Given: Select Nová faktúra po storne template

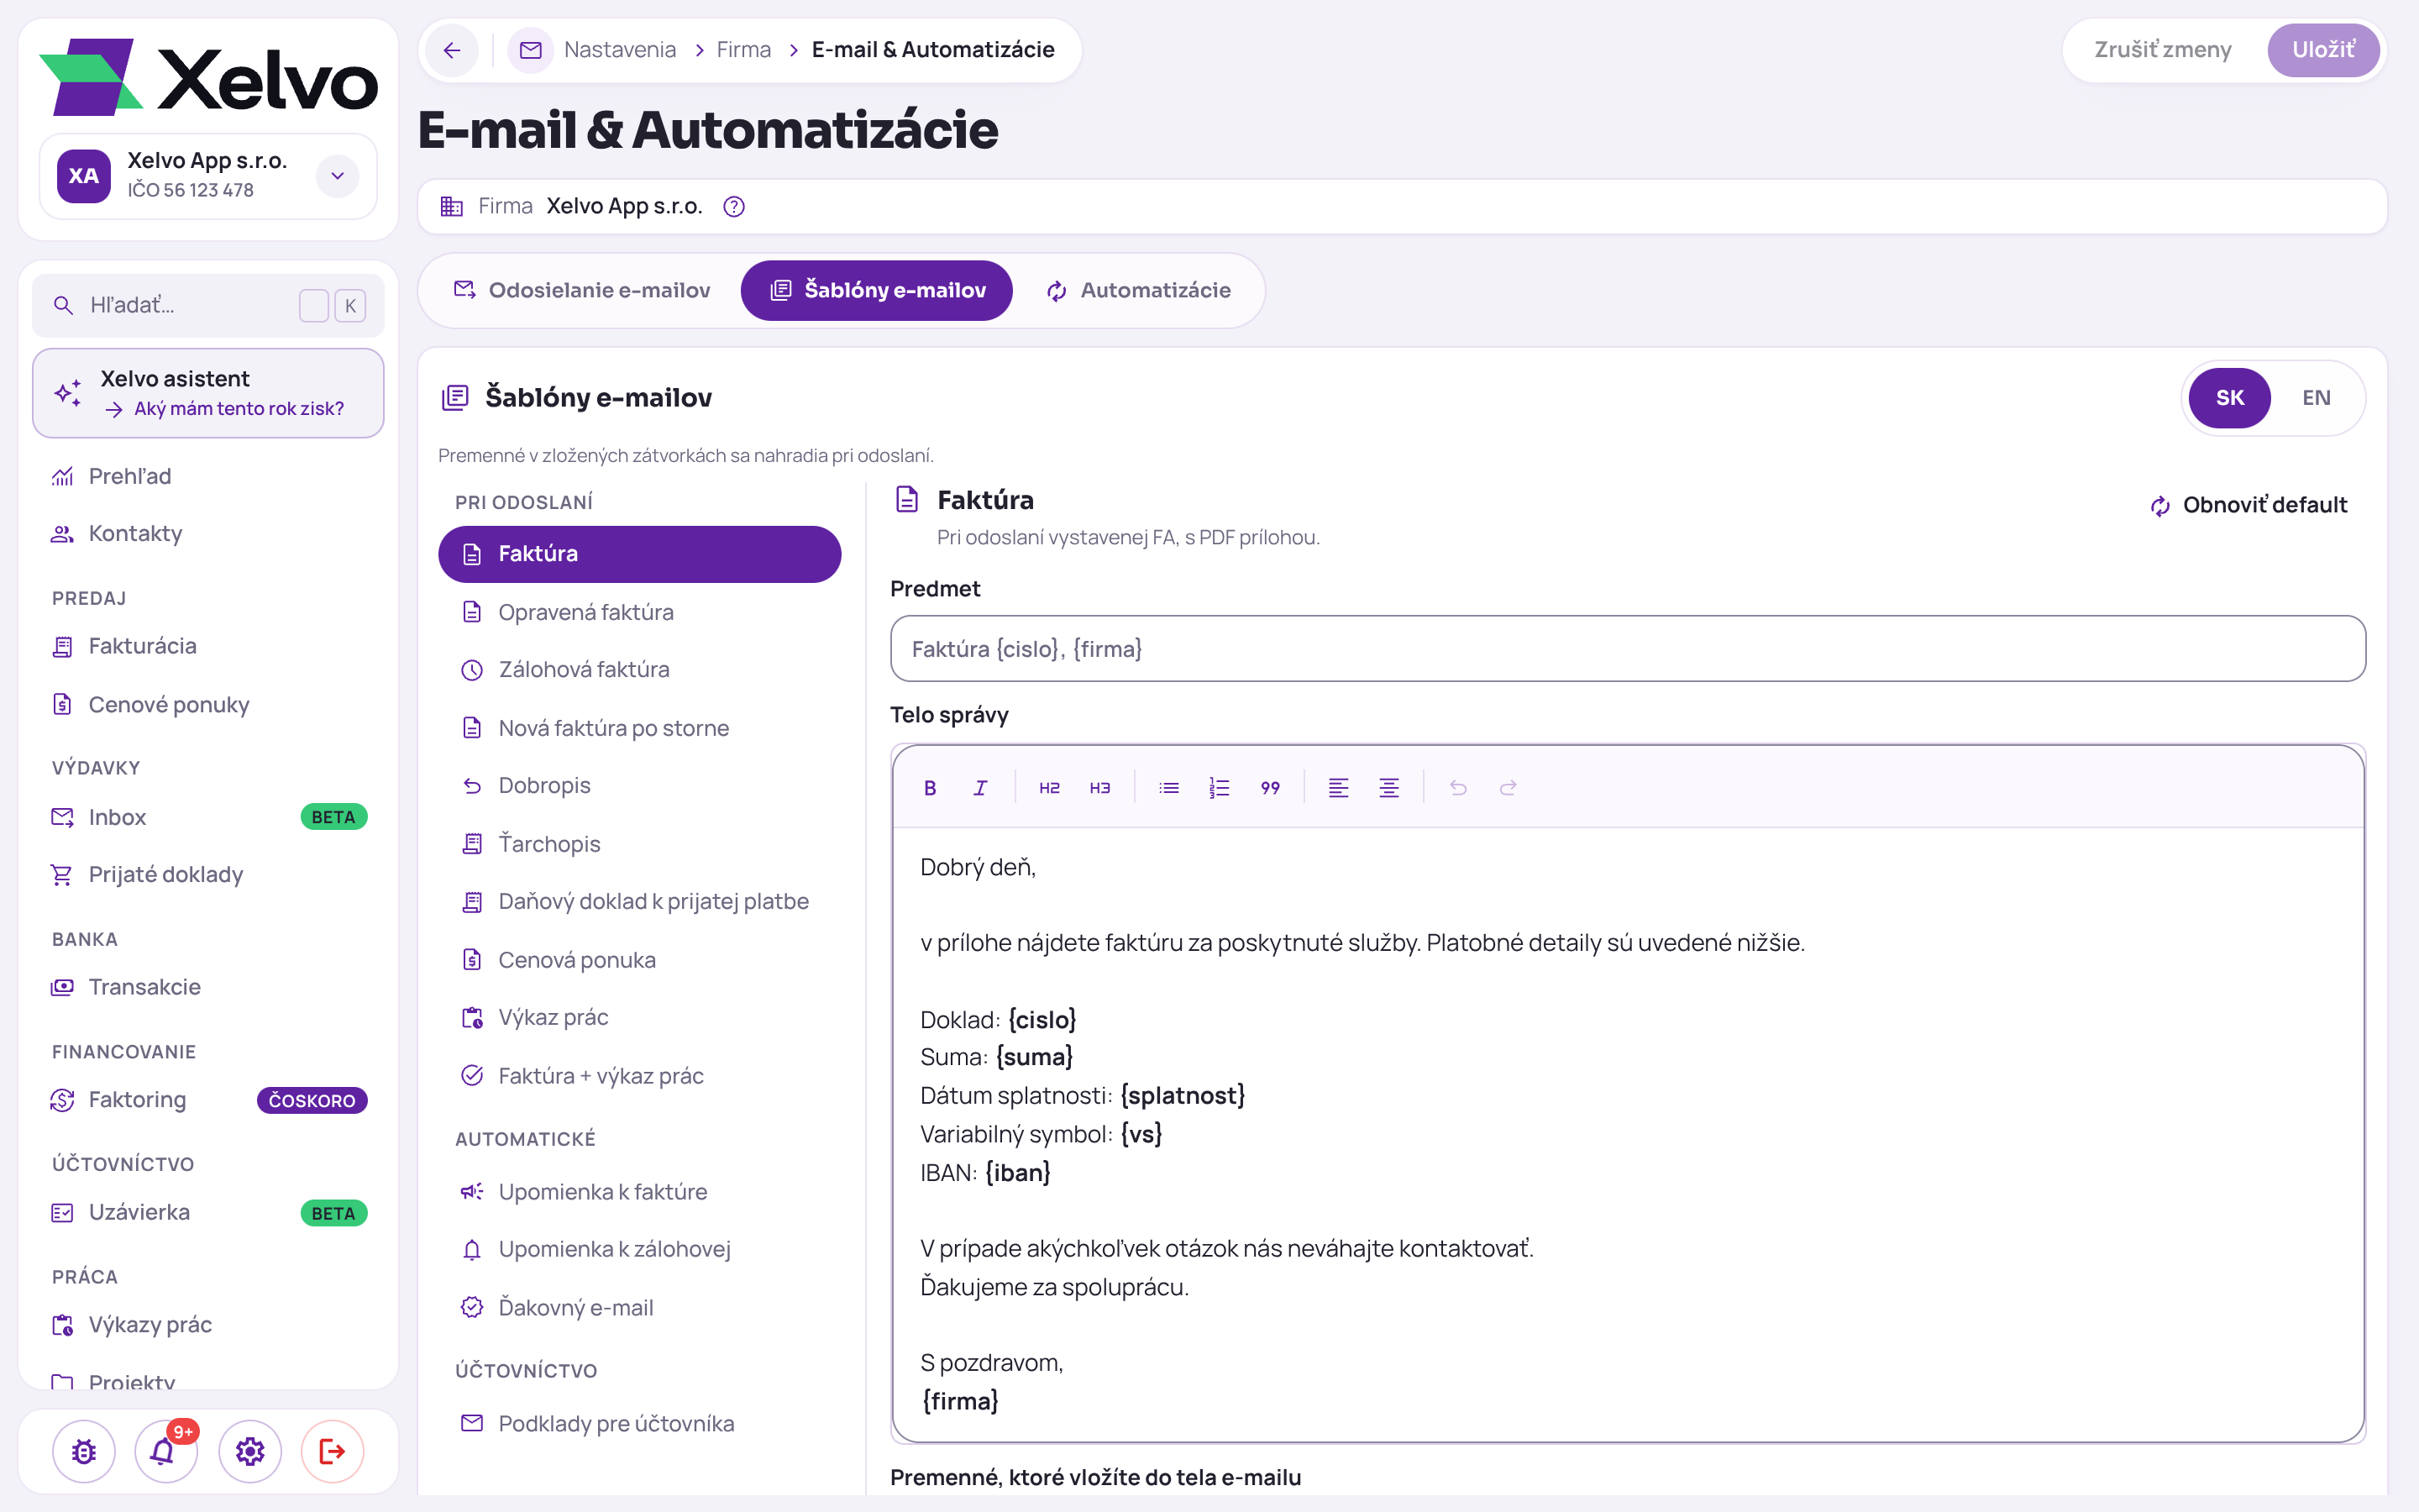Looking at the screenshot, I should point(640,728).
